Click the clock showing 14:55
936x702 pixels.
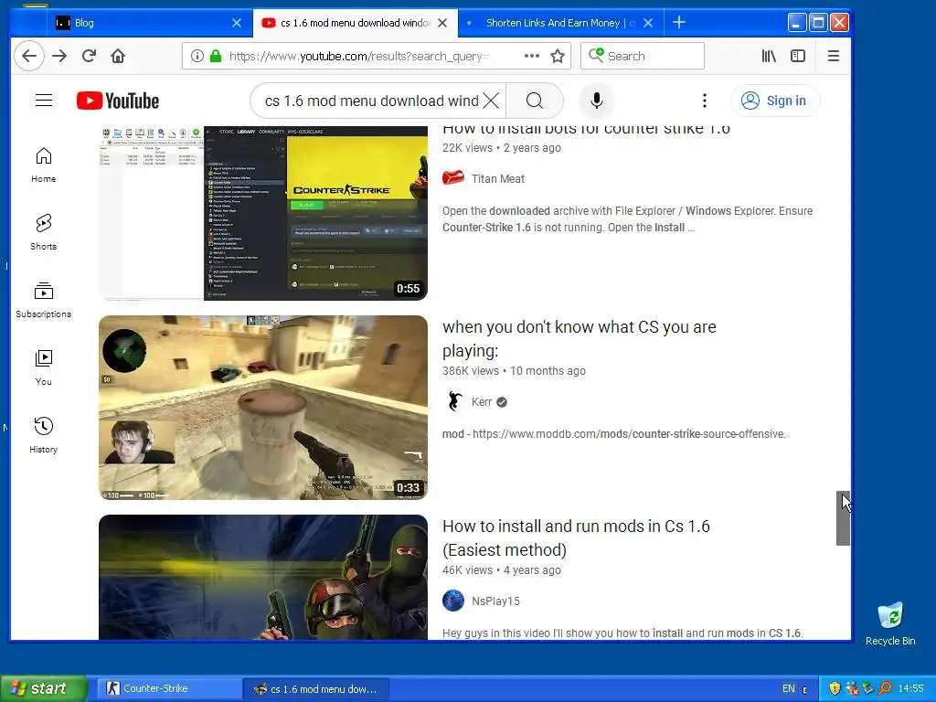coord(911,688)
